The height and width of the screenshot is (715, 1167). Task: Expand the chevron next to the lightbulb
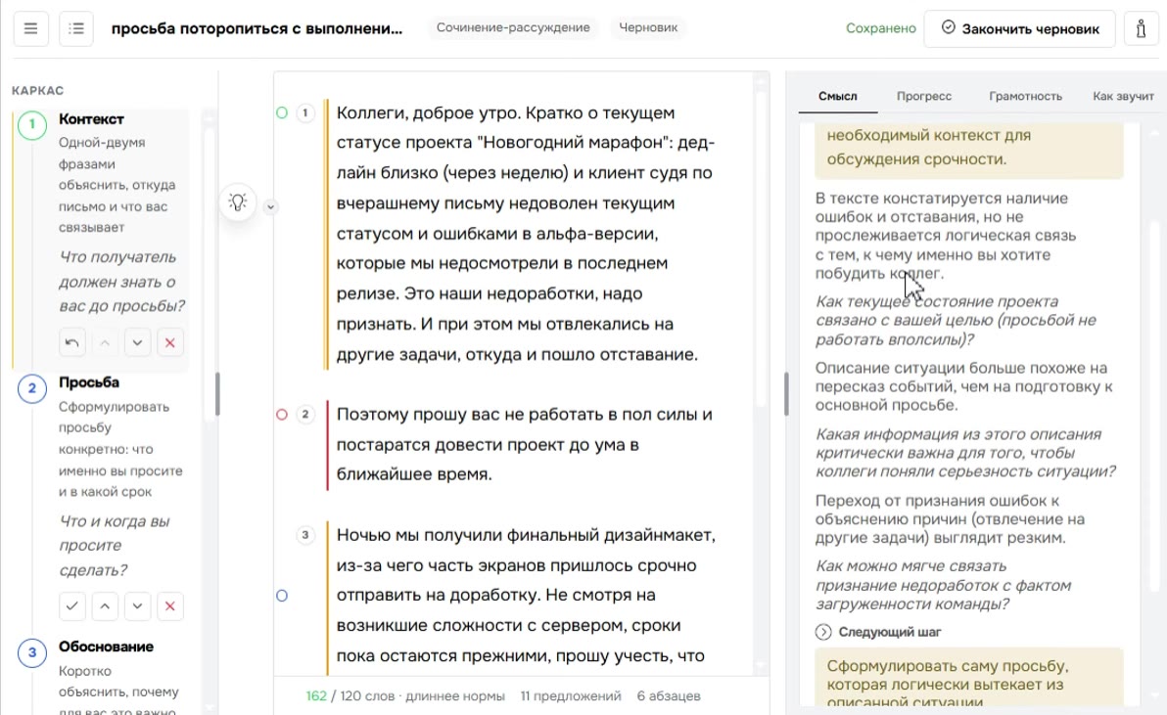click(x=271, y=207)
